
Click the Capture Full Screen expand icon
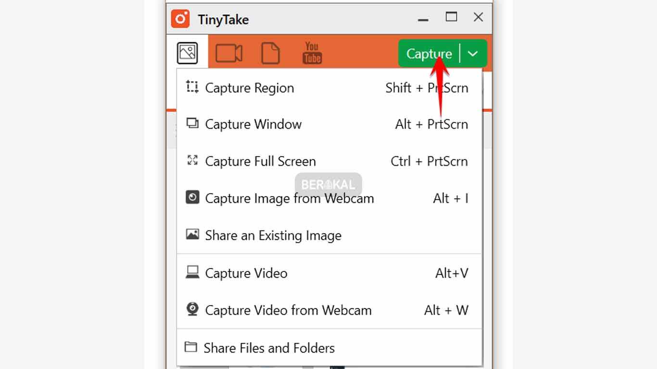pyautogui.click(x=192, y=161)
